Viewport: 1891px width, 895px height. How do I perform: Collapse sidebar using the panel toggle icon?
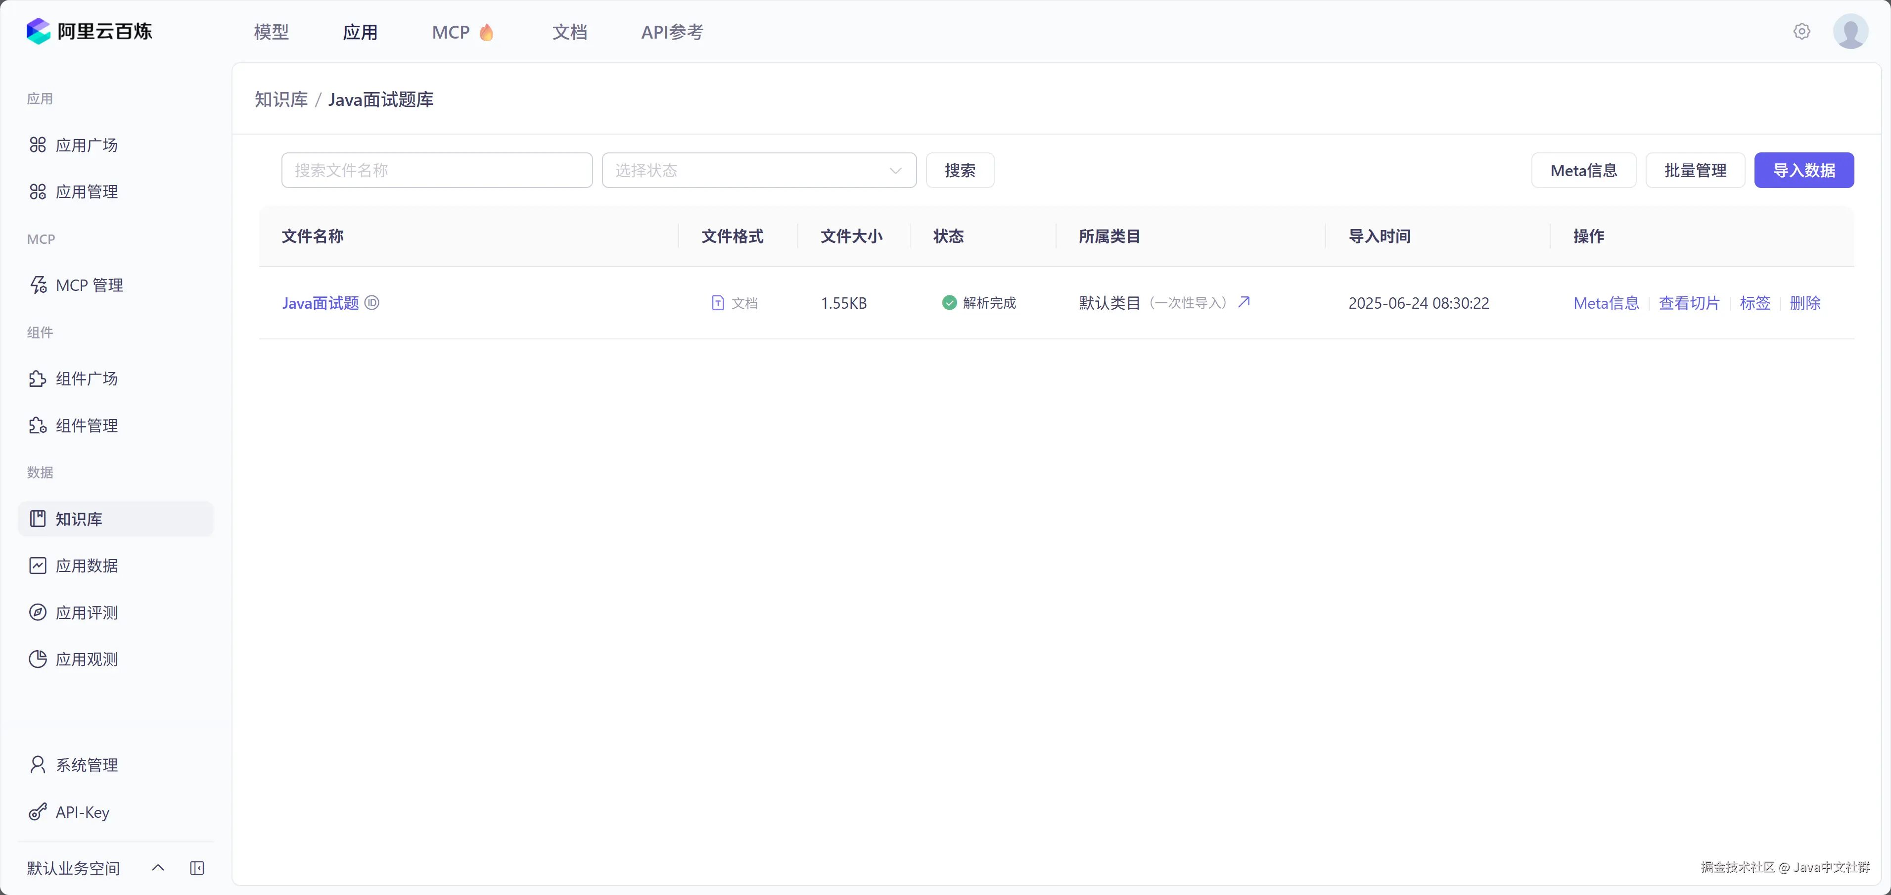[x=197, y=868]
